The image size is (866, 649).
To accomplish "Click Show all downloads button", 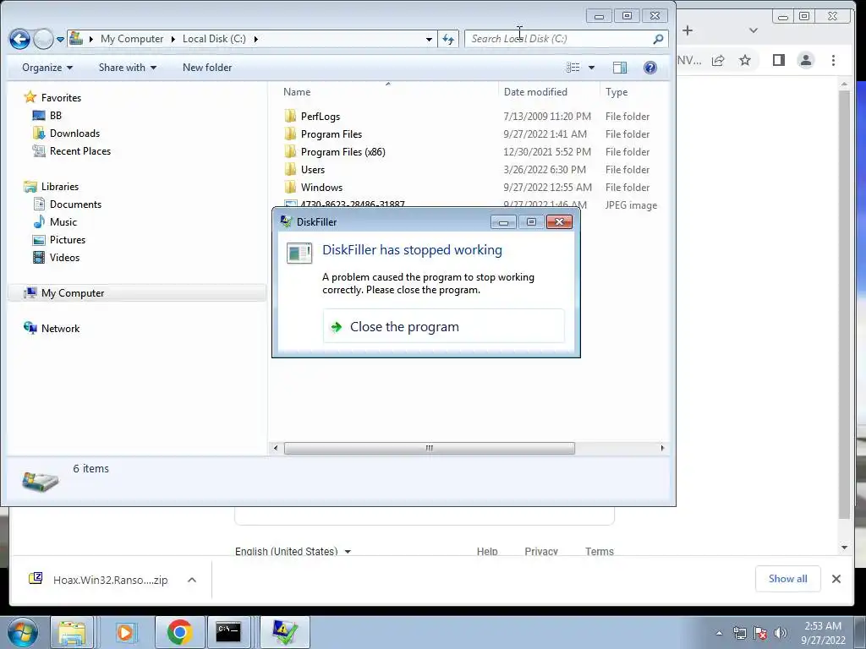I will [787, 579].
